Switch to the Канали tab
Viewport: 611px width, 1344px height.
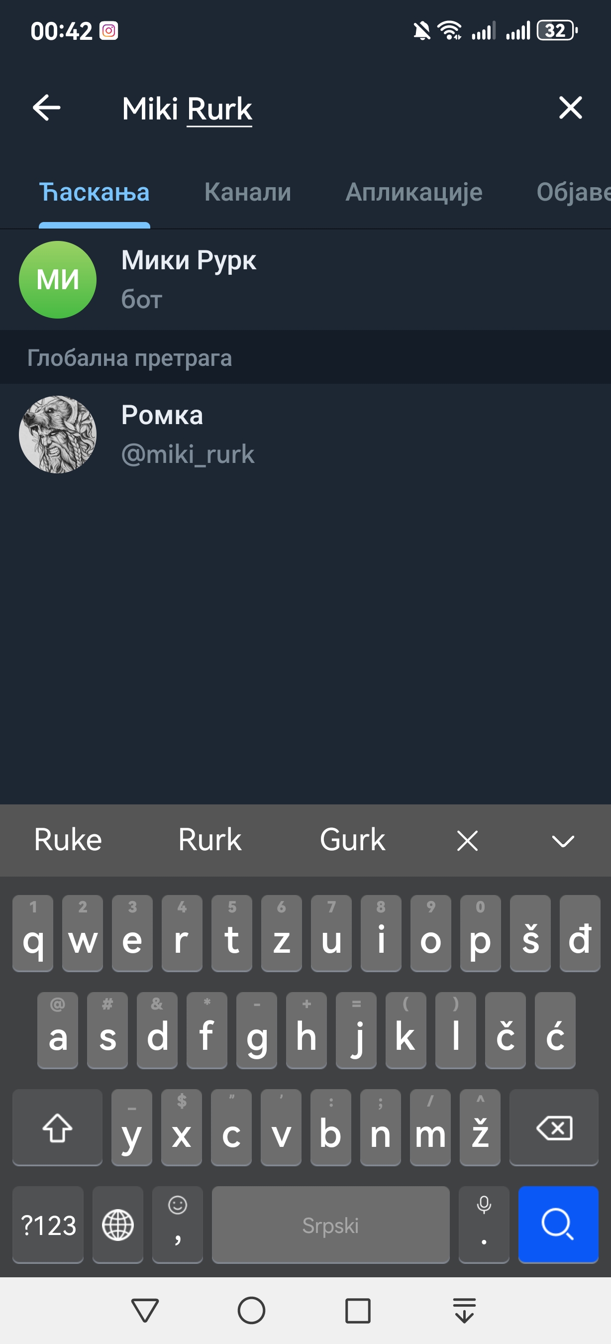tap(248, 192)
